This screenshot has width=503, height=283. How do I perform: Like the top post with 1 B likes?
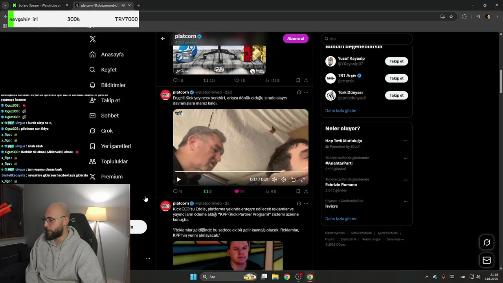click(239, 80)
